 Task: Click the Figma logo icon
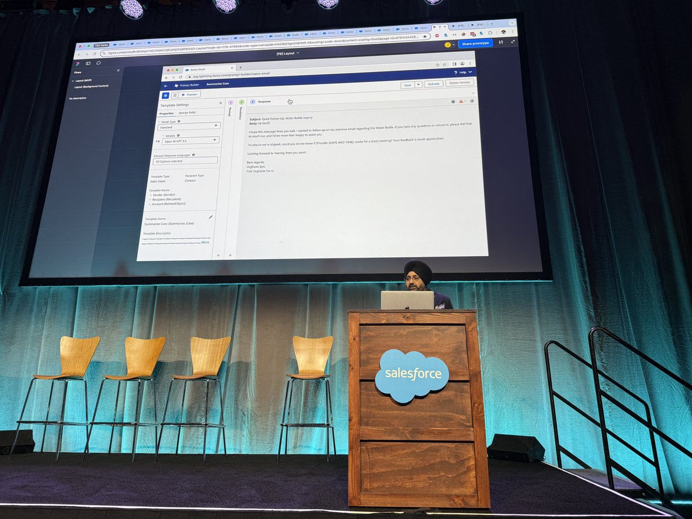78,63
